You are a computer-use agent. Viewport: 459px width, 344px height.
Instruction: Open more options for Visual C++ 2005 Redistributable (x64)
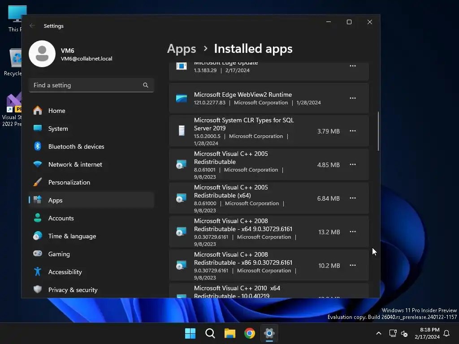pos(353,198)
